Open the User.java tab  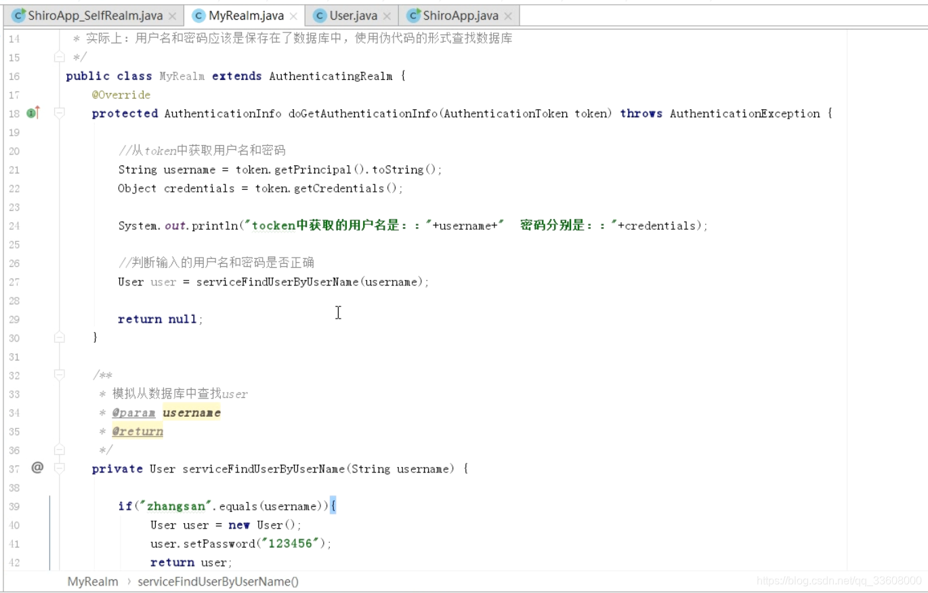pos(352,16)
